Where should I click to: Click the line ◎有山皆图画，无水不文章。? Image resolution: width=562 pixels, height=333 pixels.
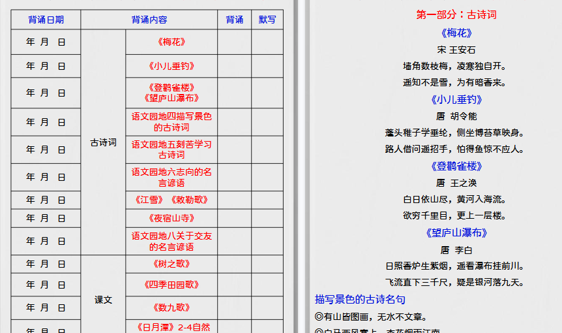[x=371, y=317]
